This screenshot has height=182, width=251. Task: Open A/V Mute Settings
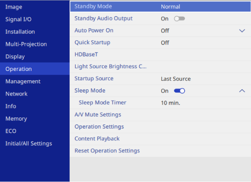tap(160, 115)
